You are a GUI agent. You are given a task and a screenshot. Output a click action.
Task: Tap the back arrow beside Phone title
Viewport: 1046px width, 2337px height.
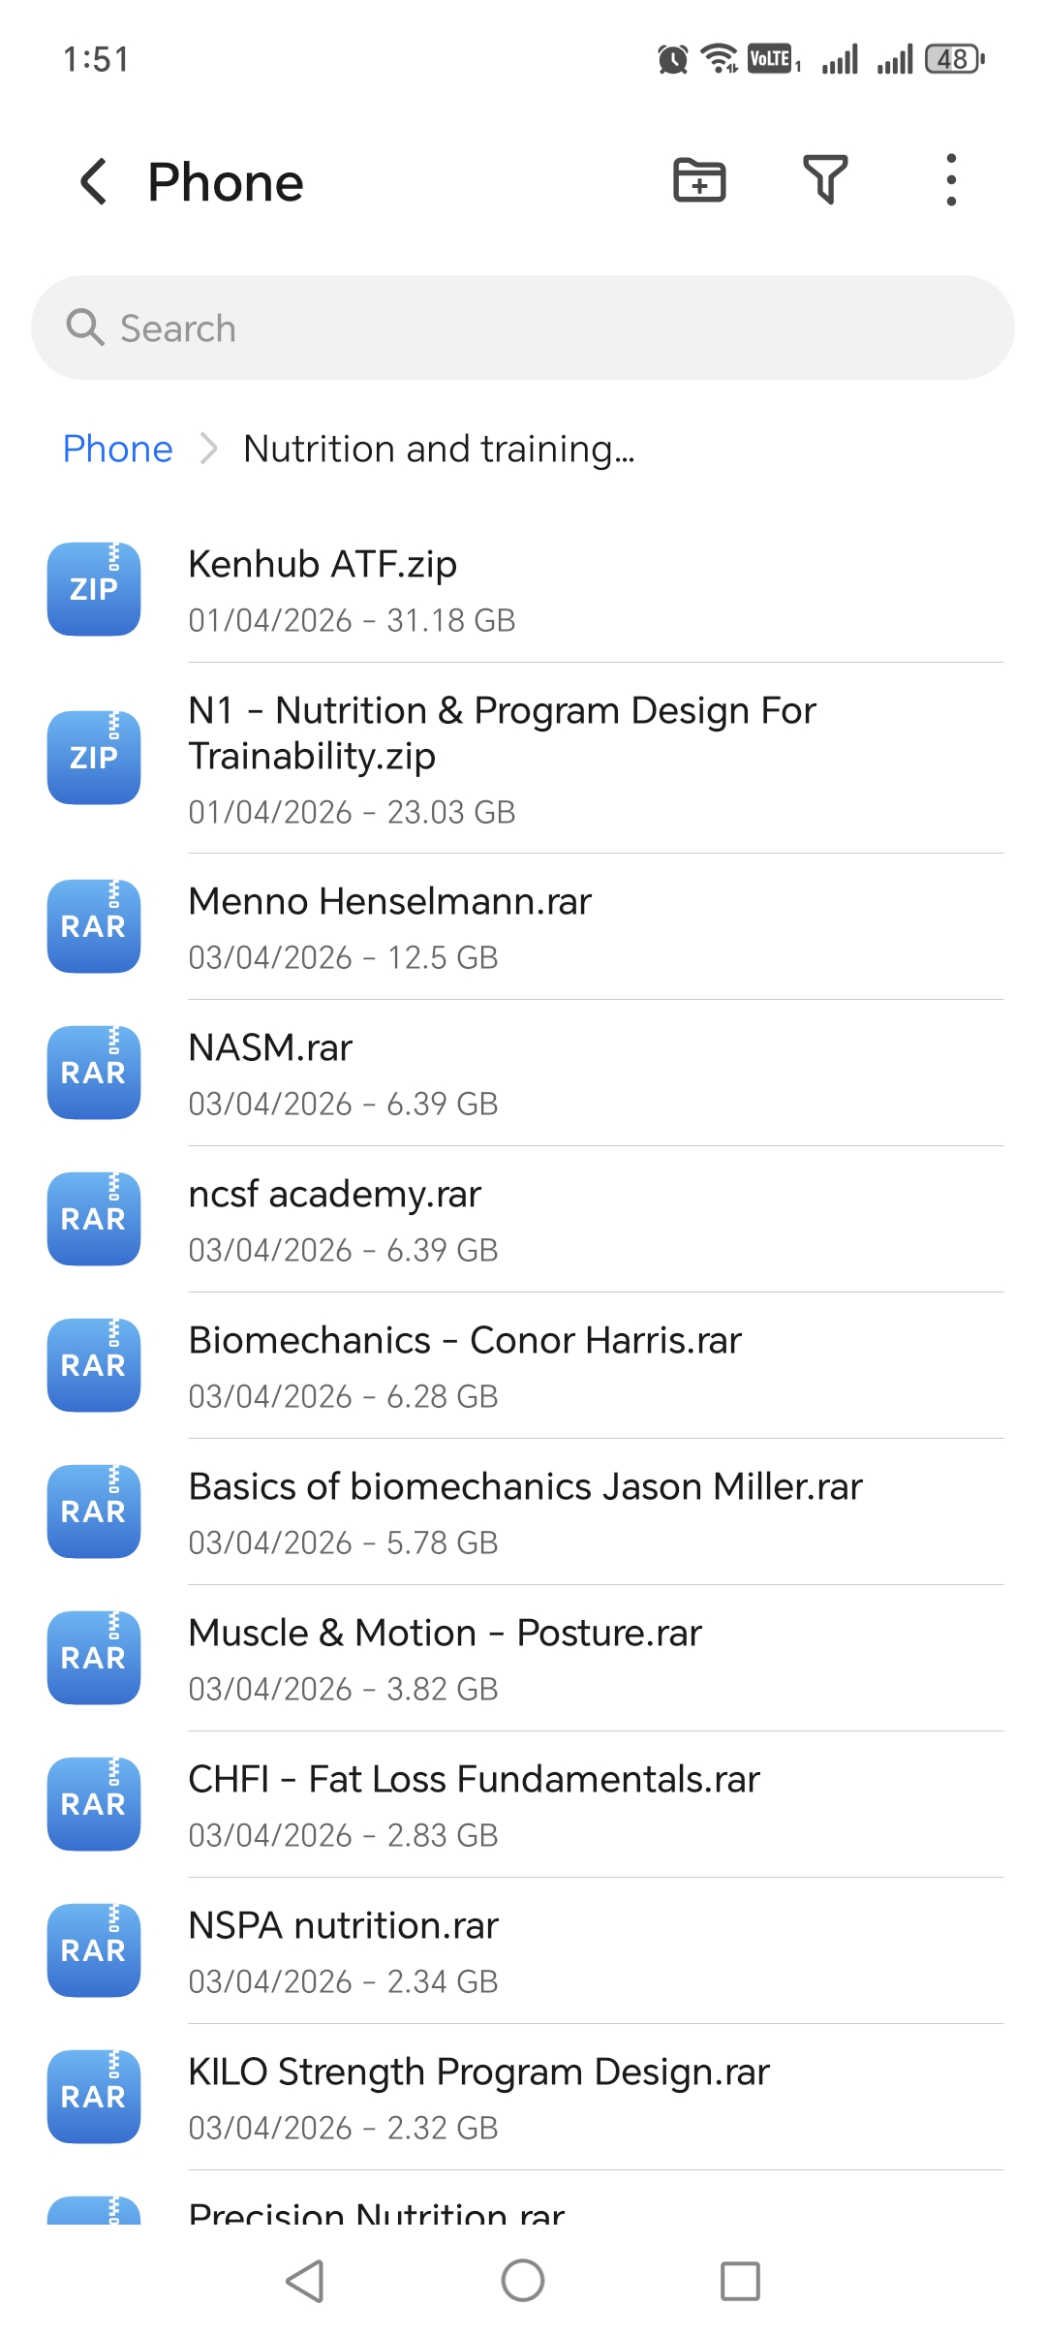point(94,182)
